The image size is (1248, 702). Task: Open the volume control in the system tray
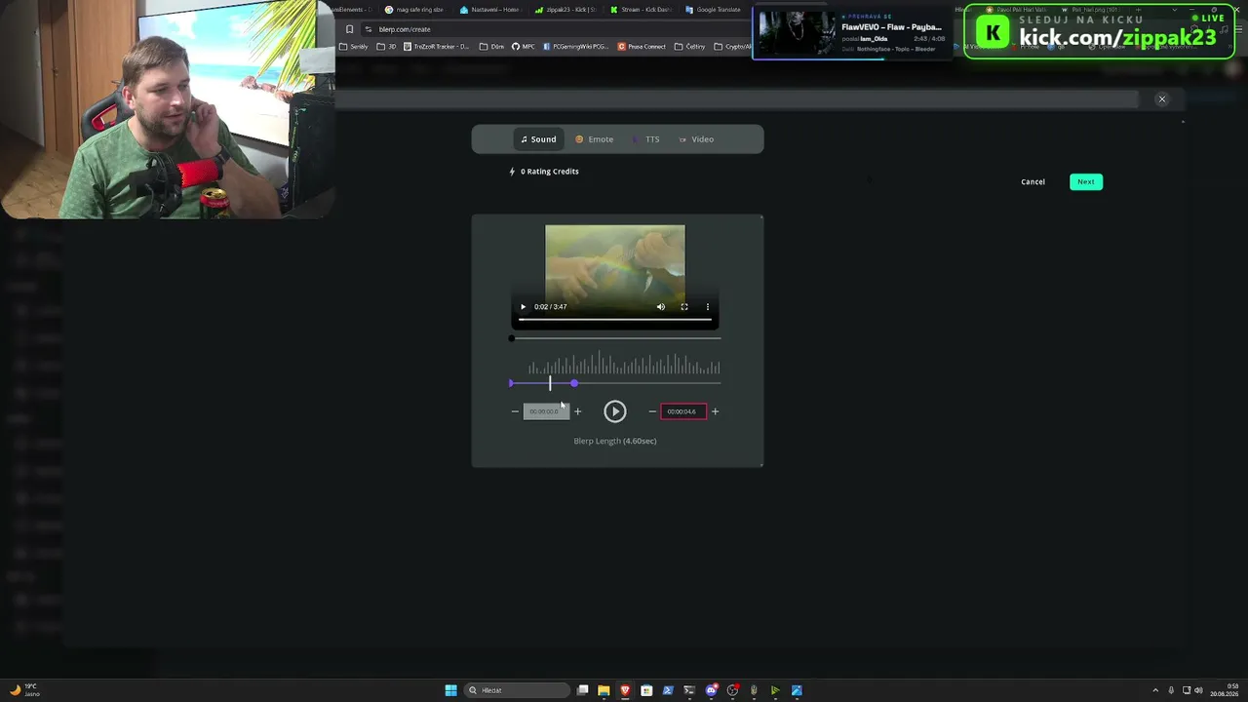pos(1198,691)
